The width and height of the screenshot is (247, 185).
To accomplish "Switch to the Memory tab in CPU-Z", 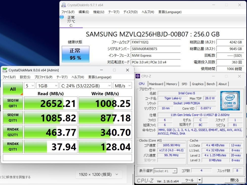I will (x=172, y=84).
